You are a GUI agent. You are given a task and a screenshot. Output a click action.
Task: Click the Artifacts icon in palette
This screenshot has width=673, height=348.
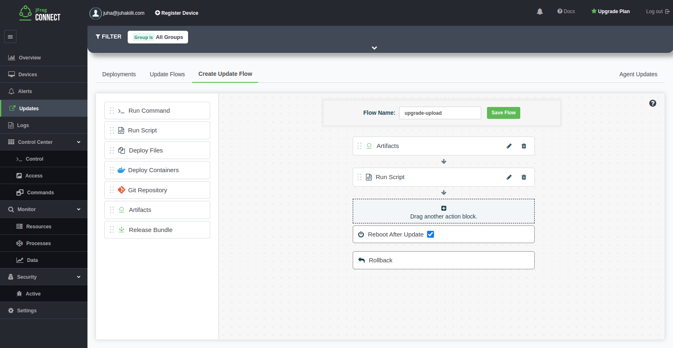[x=122, y=210]
